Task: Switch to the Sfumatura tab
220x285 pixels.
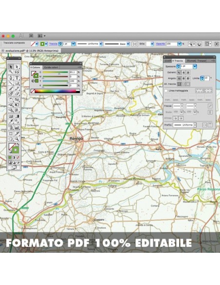Action: [x=191, y=61]
